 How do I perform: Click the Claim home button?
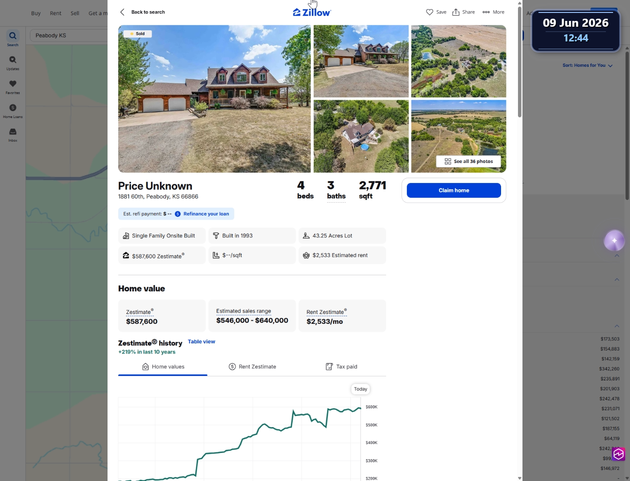(x=454, y=190)
